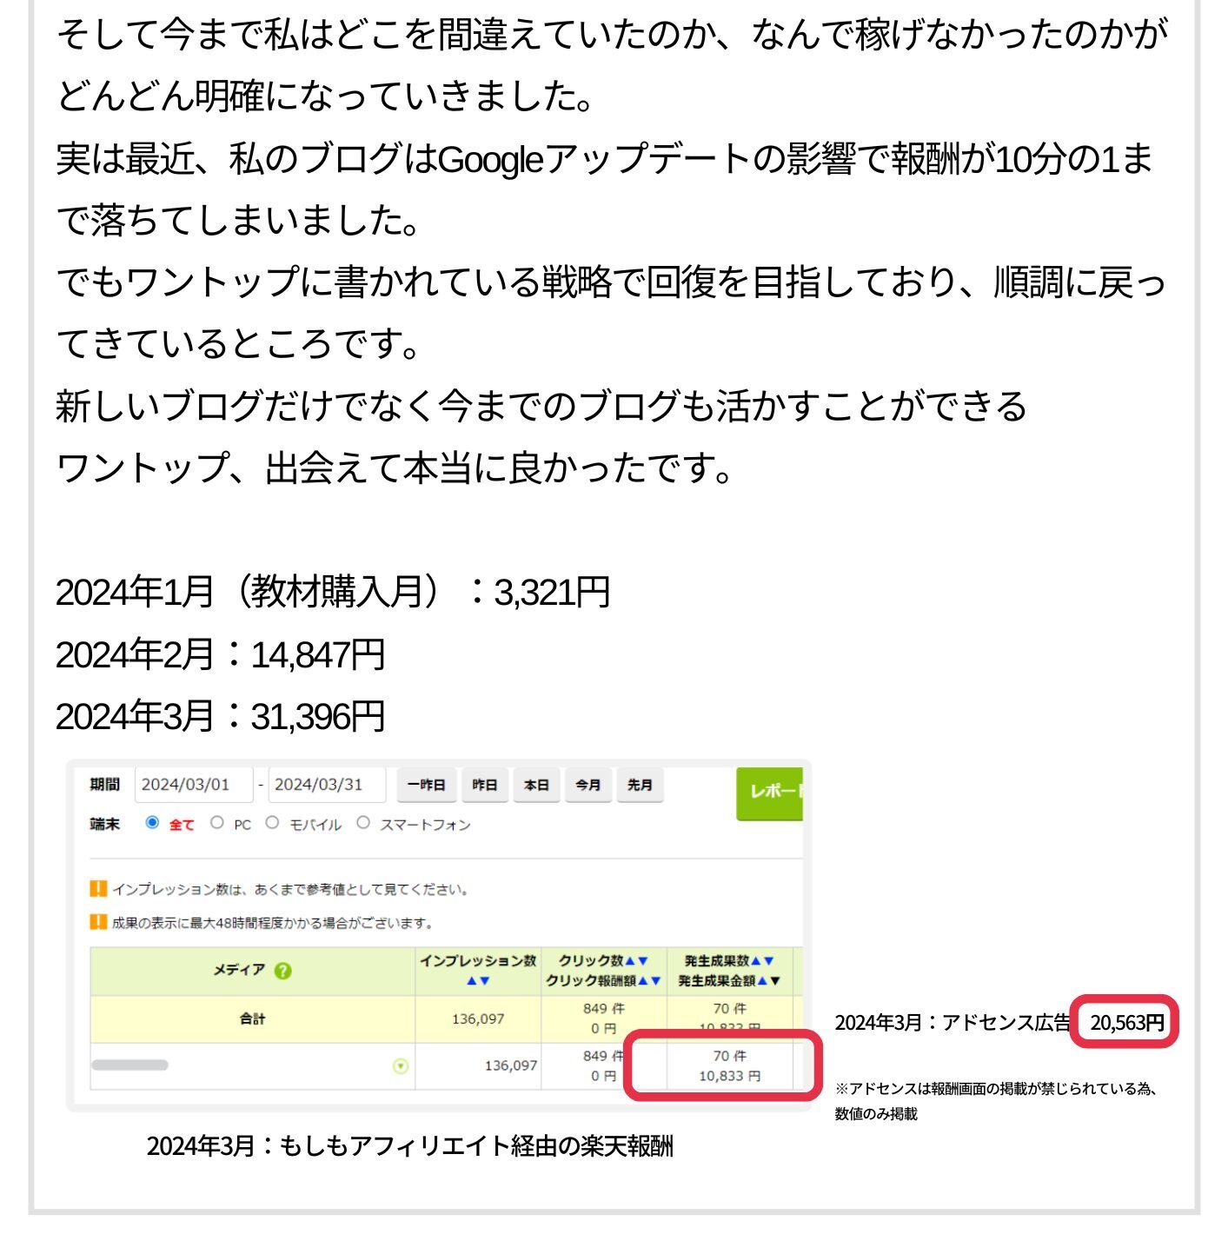Click 849 件 in the 合計 row
This screenshot has height=1254, width=1228.
pyautogui.click(x=604, y=1009)
